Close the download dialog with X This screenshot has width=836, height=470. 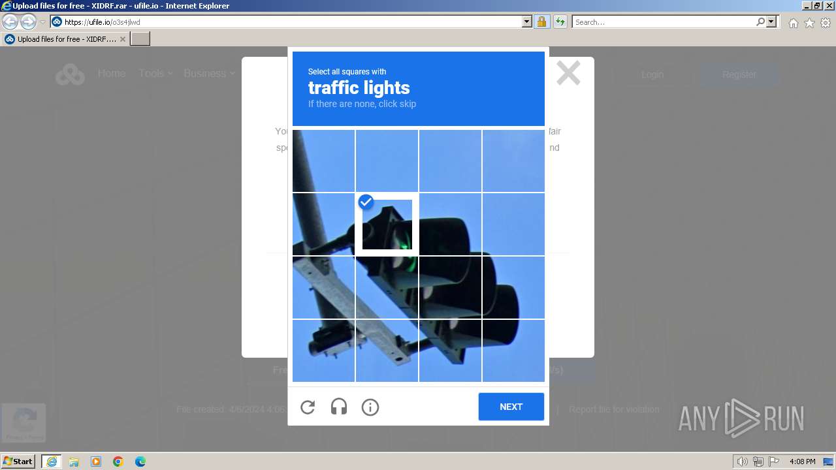(568, 73)
